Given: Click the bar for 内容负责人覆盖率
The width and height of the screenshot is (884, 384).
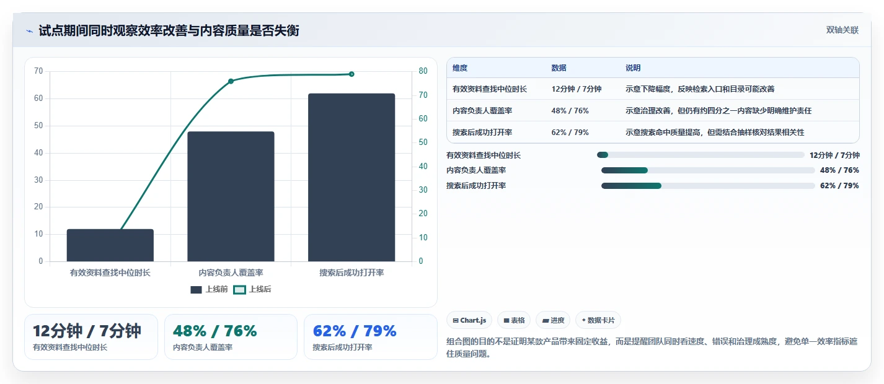Looking at the screenshot, I should [231, 196].
